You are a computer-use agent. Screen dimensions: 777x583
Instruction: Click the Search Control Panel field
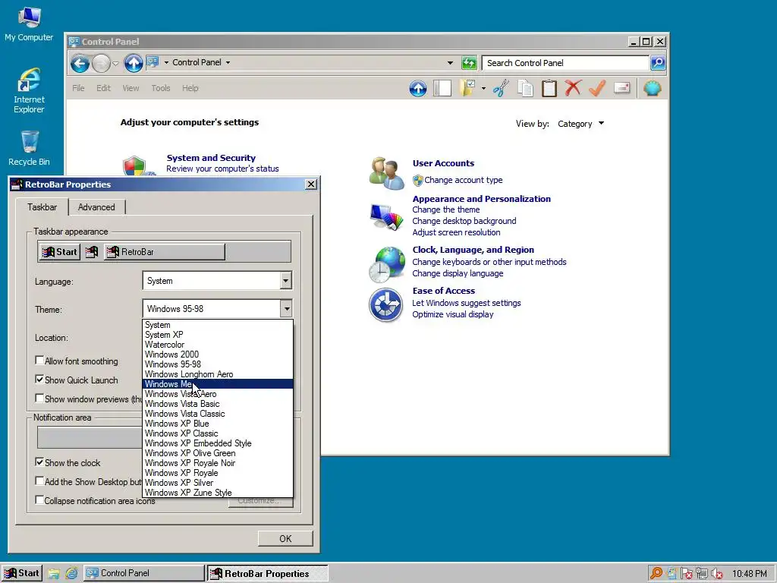[565, 63]
